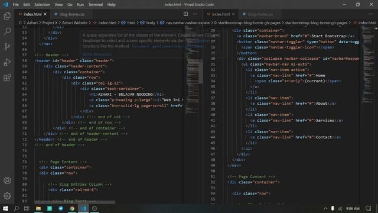Image resolution: width=378 pixels, height=213 pixels.
Task: Click the Contact nav-link line
Action: pos(295,137)
